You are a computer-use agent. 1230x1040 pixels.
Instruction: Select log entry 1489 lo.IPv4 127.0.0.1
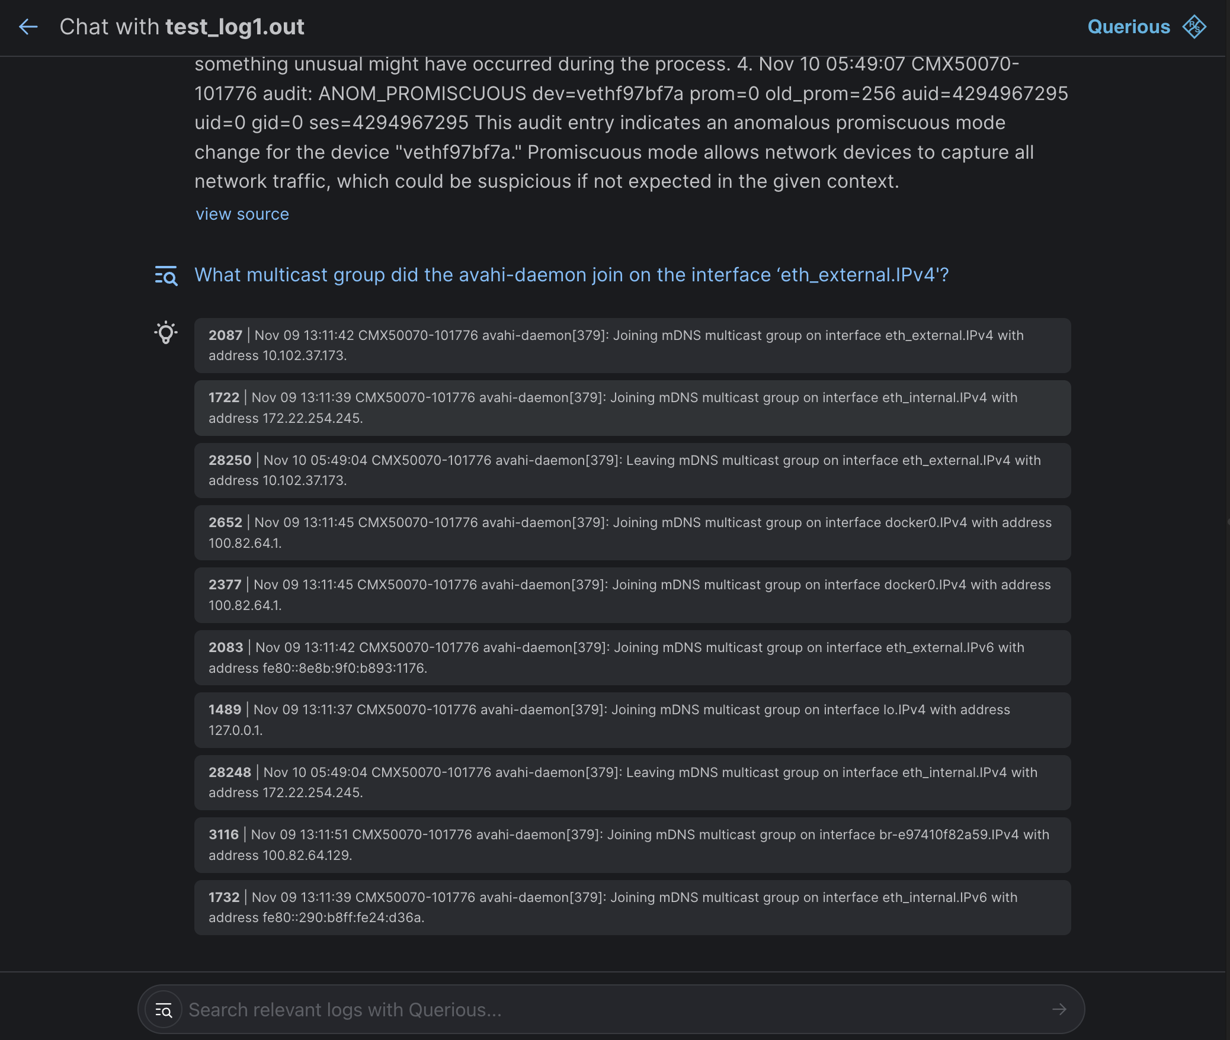tap(632, 720)
